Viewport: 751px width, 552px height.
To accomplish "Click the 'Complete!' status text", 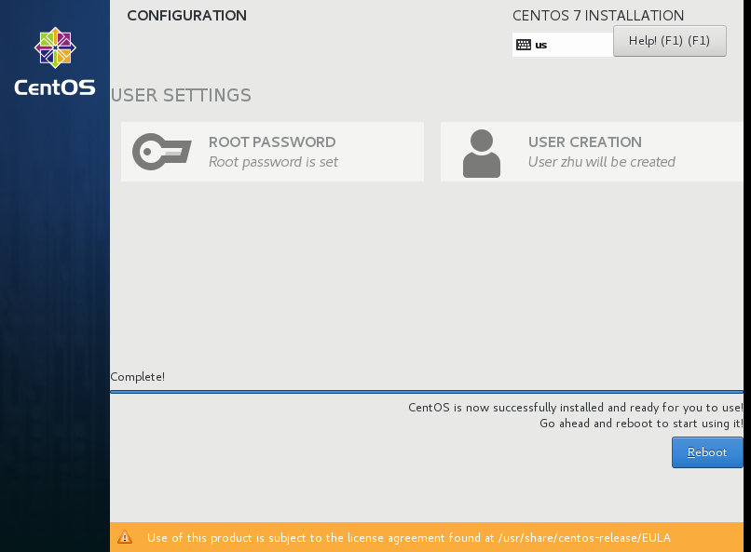I will 138,377.
